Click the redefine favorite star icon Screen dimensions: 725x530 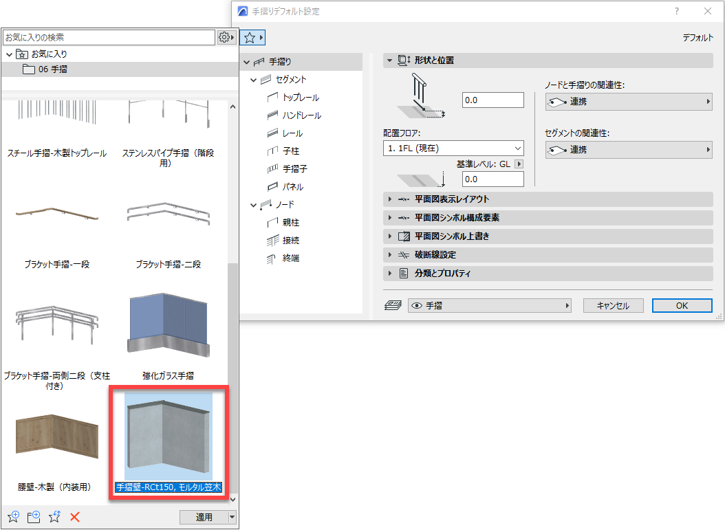pyautogui.click(x=54, y=517)
